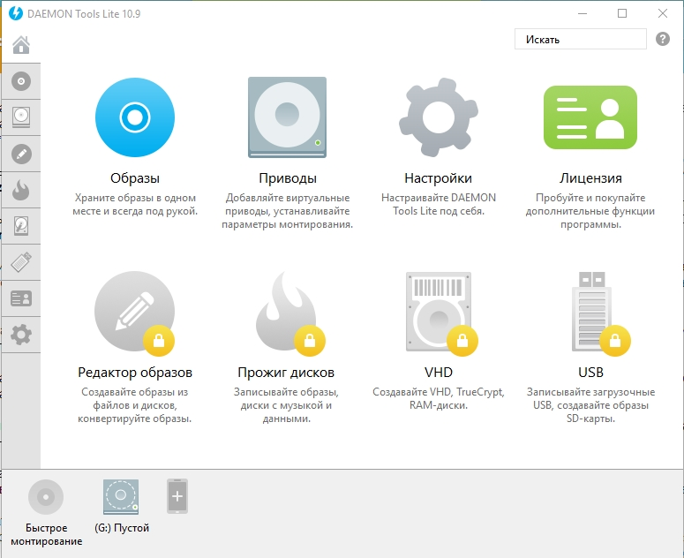Open the USB stick sidebar icon
684x558 pixels.
click(21, 262)
